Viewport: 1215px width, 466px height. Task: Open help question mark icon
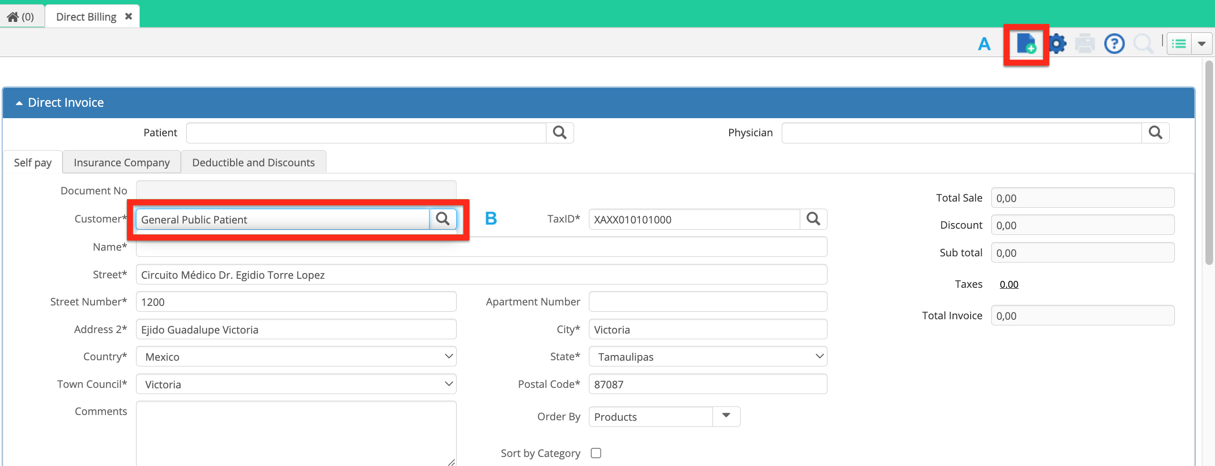1114,44
